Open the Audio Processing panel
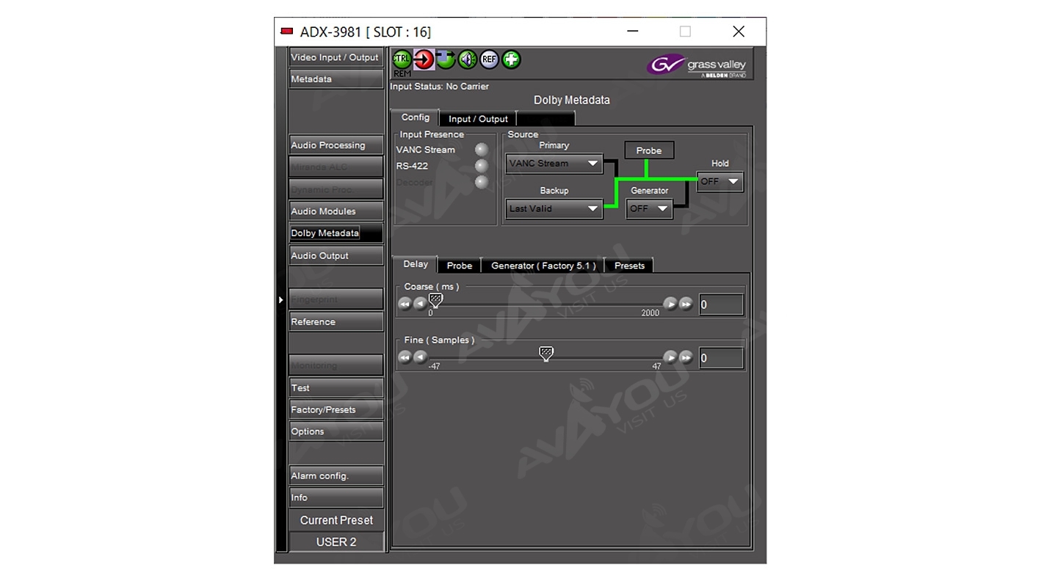1044x587 pixels. [x=336, y=145]
